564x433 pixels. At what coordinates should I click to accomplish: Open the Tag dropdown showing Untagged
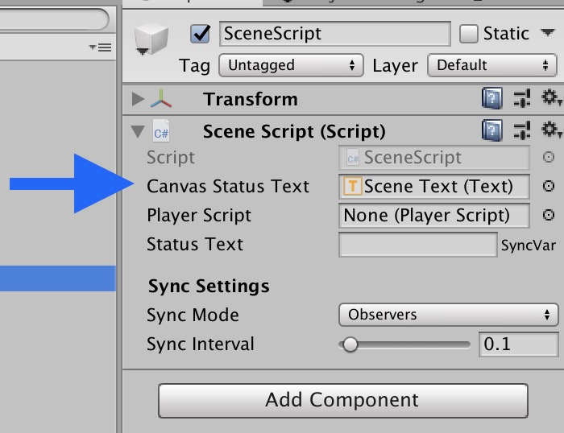coord(291,65)
